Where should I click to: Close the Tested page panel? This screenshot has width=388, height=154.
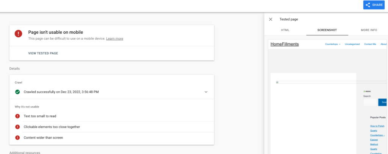271,19
